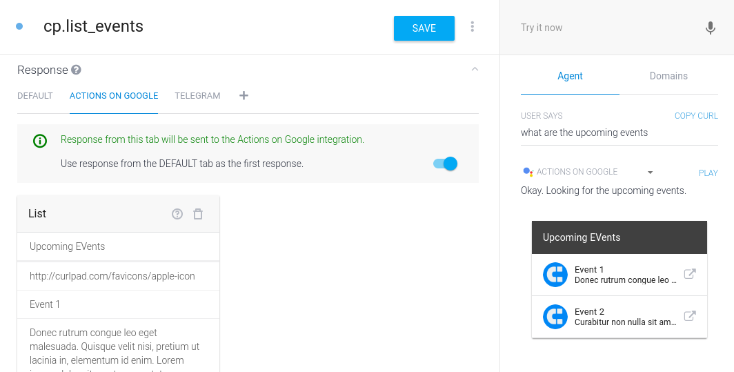Collapse the Response section chevron
The height and width of the screenshot is (372, 734).
point(474,69)
